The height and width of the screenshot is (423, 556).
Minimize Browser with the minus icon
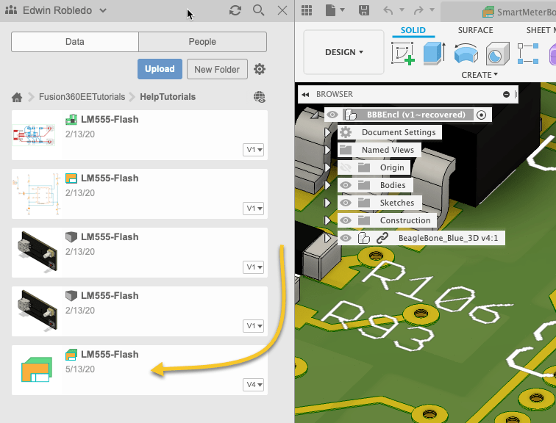[506, 94]
